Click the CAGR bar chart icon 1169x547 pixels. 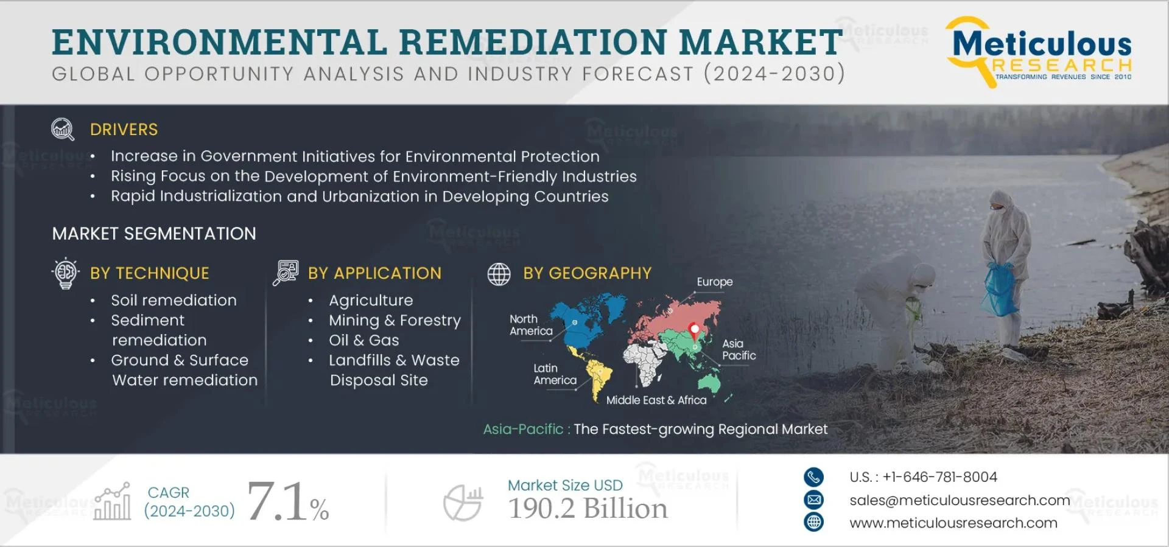coord(113,501)
